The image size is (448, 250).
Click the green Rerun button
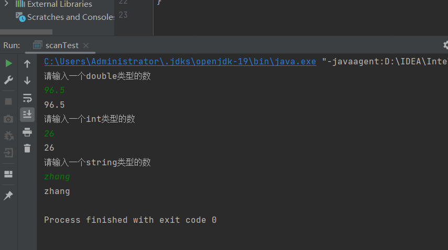[8, 63]
